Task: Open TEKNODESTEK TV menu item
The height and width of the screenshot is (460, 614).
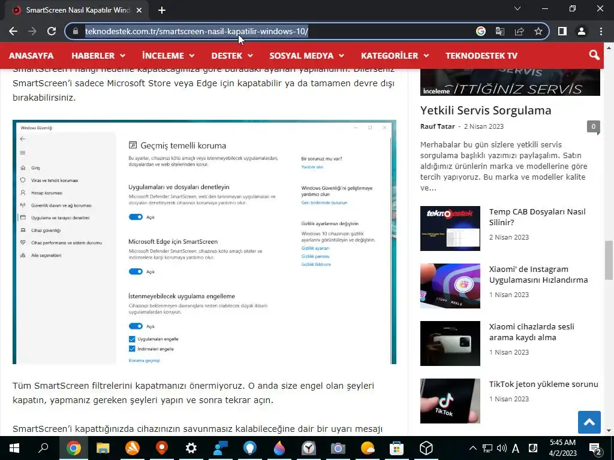Action: coord(481,56)
